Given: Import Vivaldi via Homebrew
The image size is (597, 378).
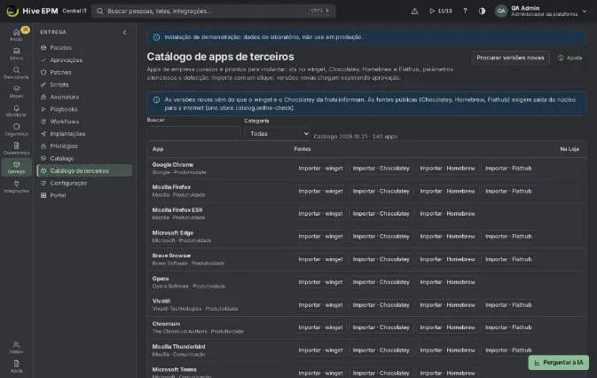Looking at the screenshot, I should [x=447, y=305].
